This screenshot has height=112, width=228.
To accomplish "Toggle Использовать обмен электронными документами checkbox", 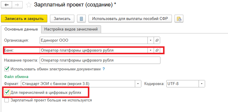I will tap(7, 69).
